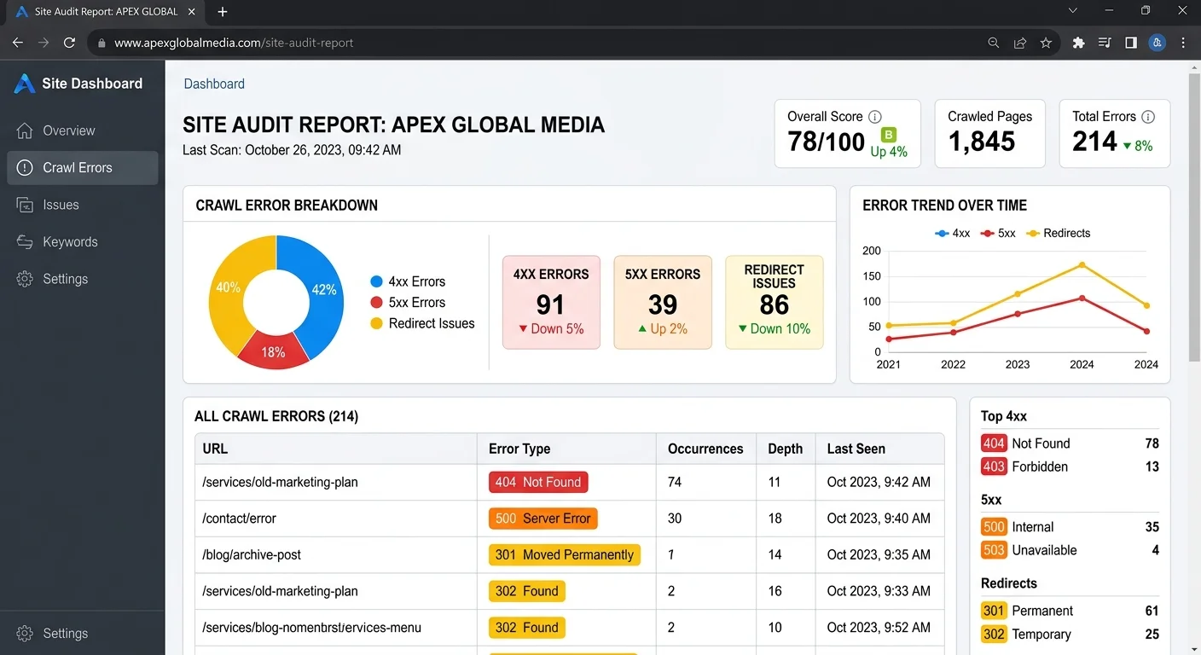
Task: Click the padlock site info icon
Action: point(102,43)
